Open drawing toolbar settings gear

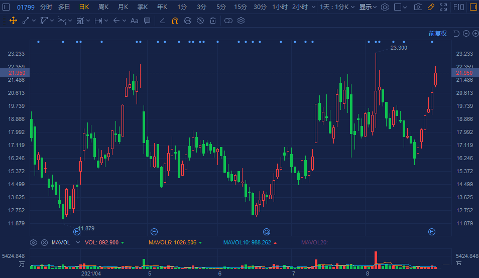point(241,21)
